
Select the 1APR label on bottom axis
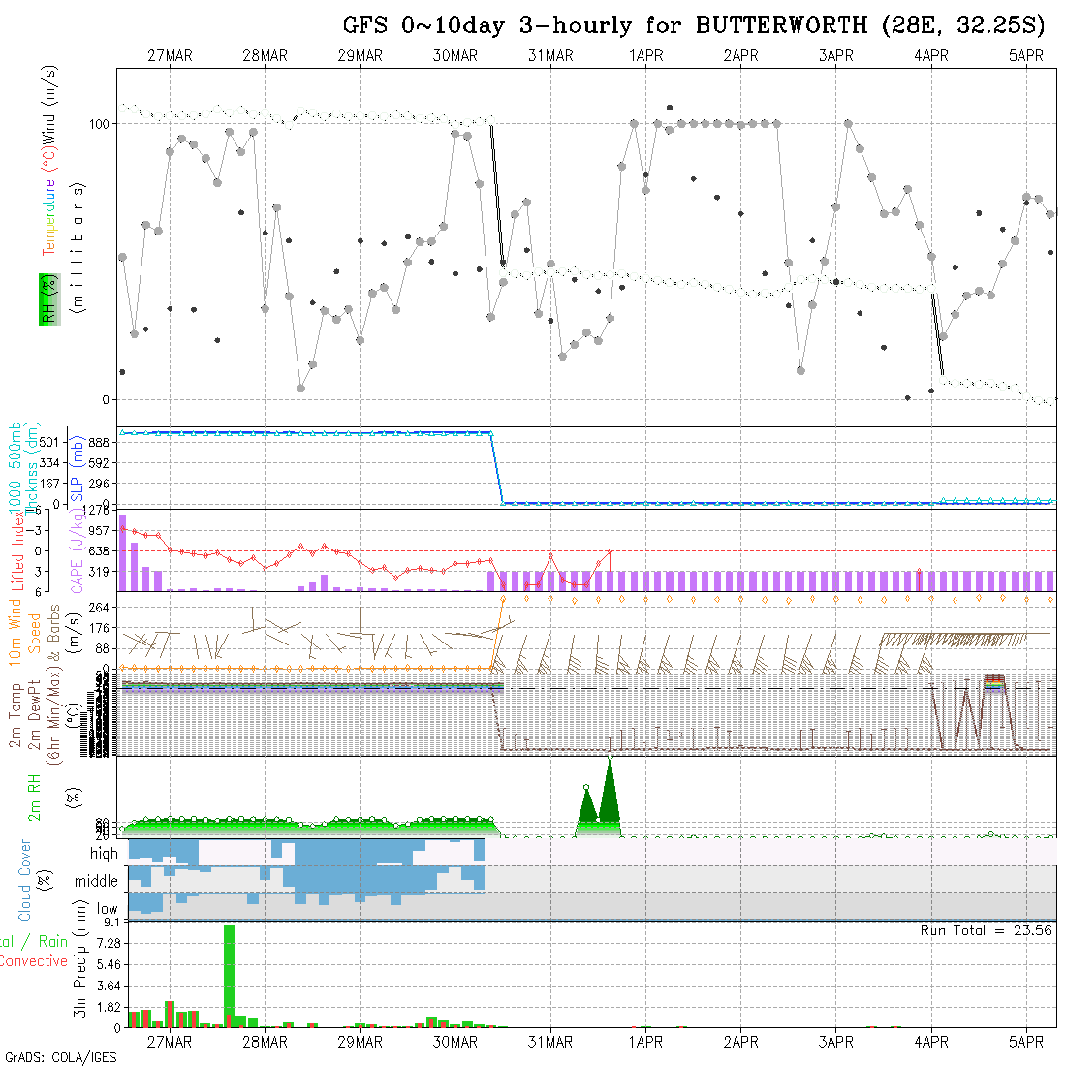coord(645,1042)
